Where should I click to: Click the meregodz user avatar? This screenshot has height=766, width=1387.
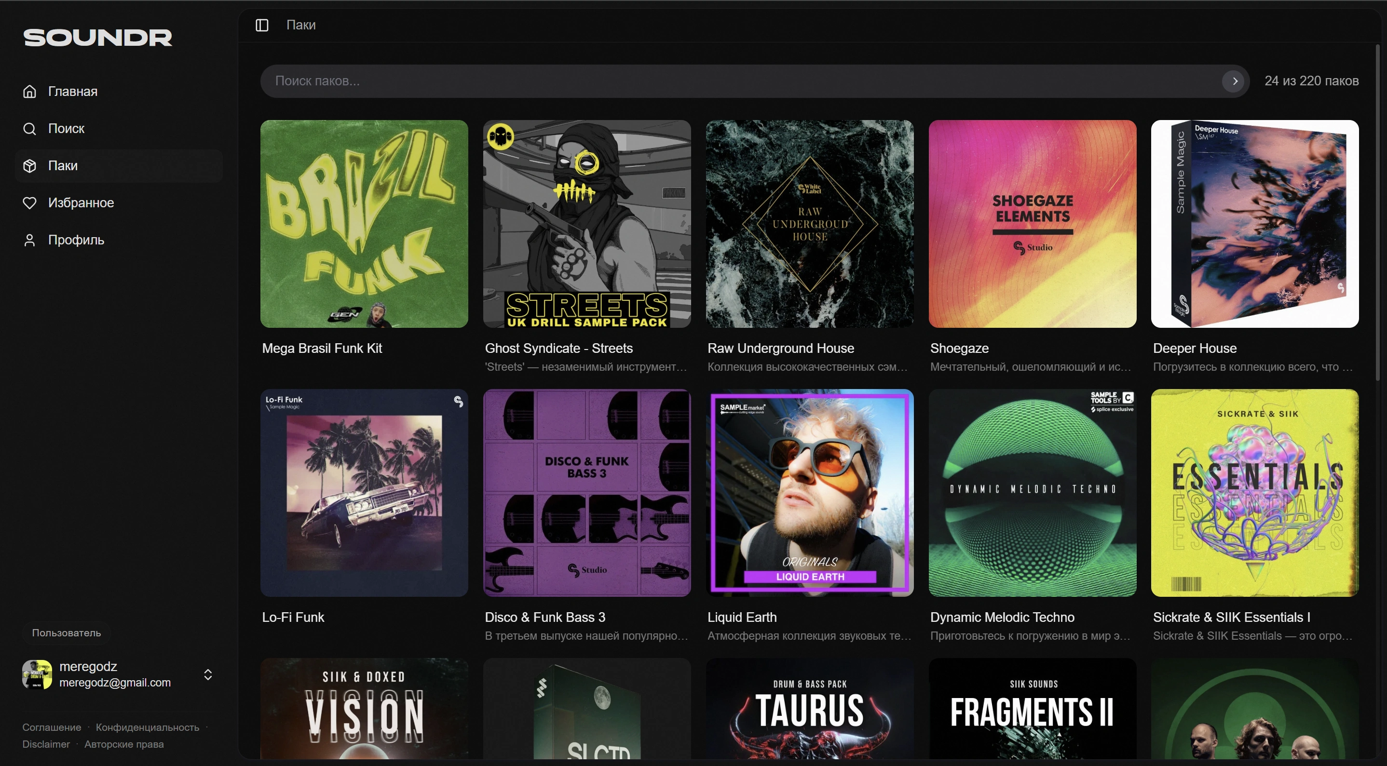37,674
